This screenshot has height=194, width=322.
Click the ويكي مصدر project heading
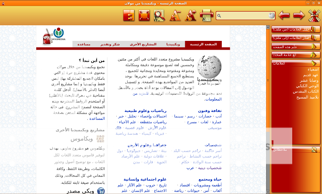(80, 191)
